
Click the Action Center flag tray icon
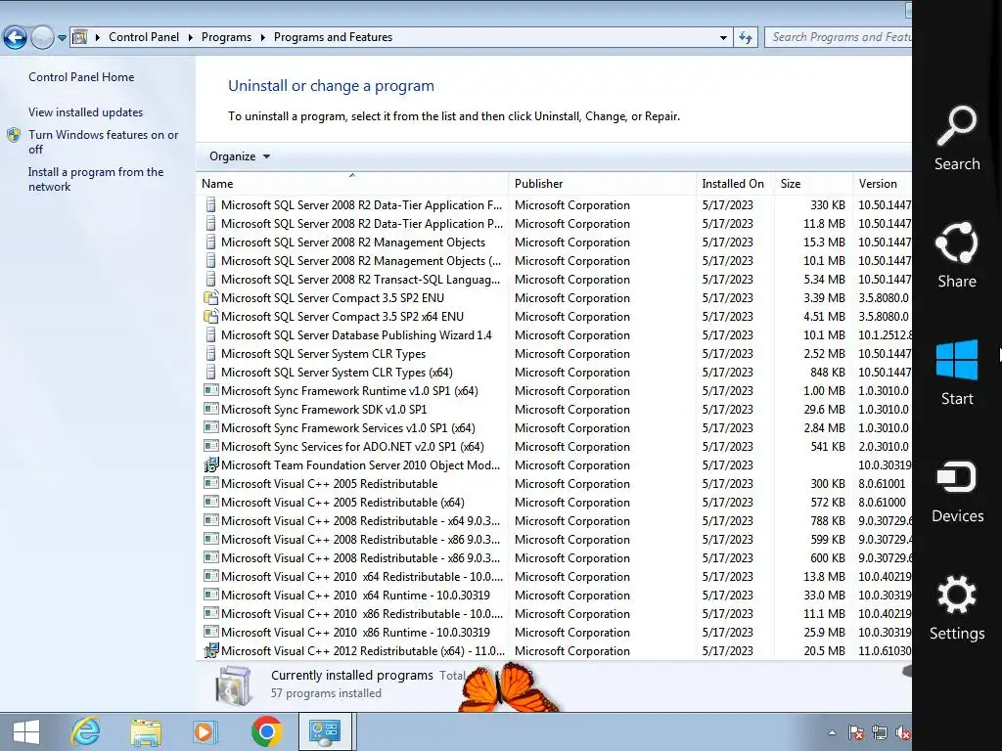click(x=855, y=732)
